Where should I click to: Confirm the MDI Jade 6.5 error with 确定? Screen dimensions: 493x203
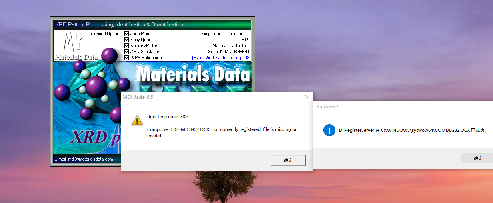click(288, 160)
